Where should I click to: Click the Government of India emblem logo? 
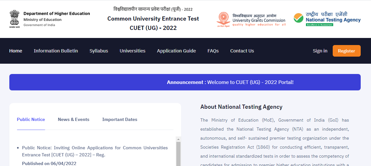(15, 19)
